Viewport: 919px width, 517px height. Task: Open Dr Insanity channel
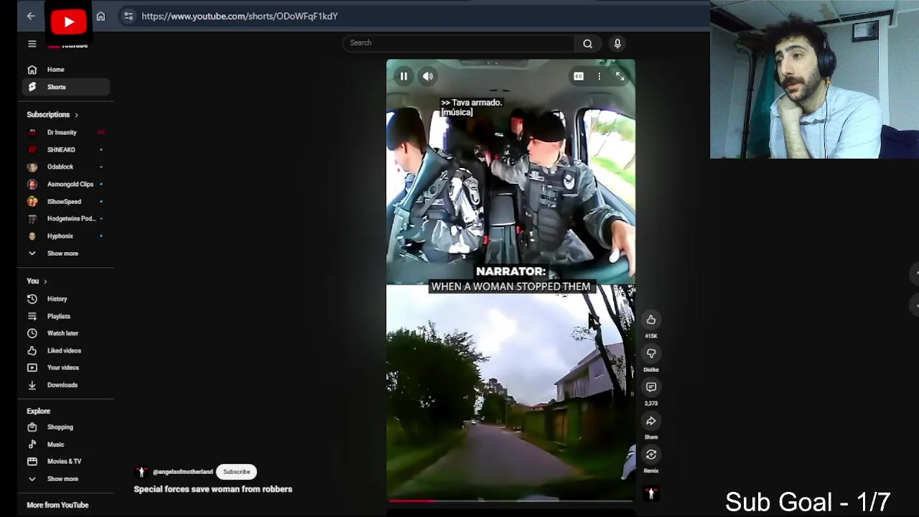[x=63, y=132]
